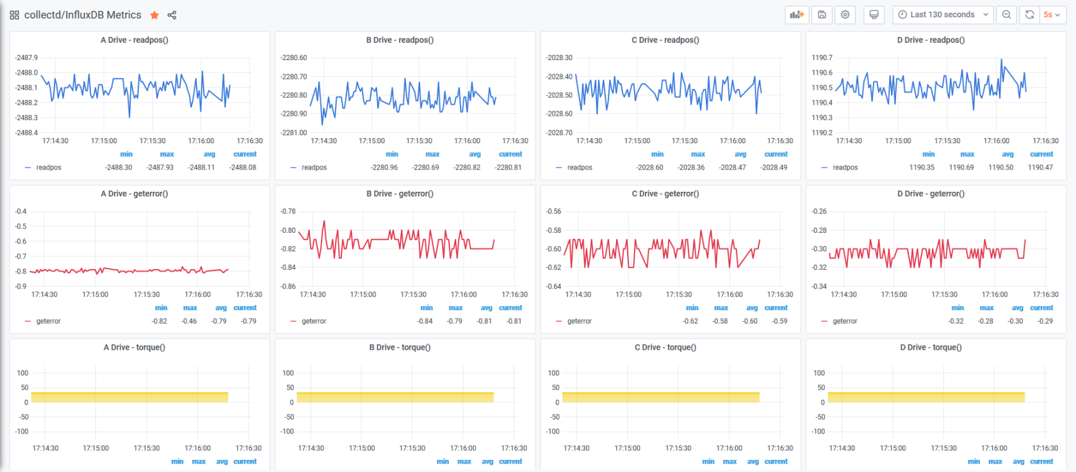Open the dashboards grid icon

[14, 15]
